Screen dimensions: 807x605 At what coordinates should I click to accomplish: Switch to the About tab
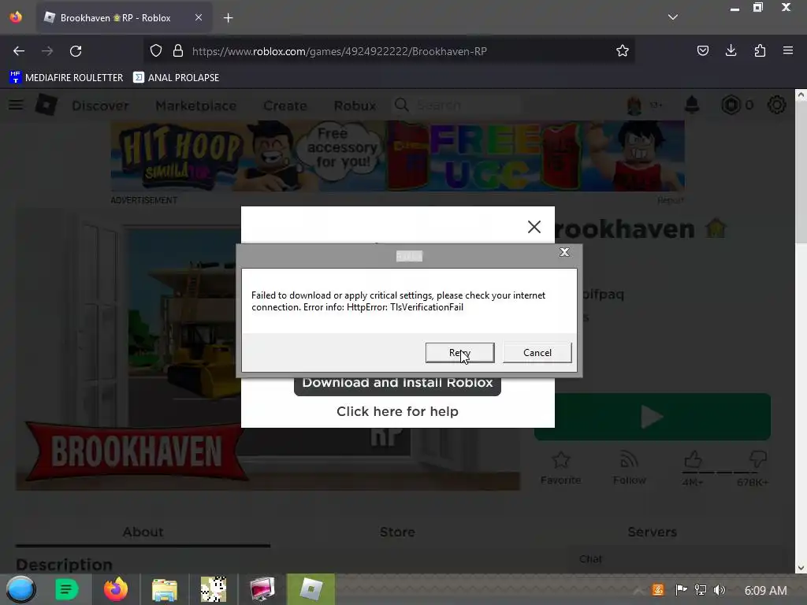pos(143,532)
